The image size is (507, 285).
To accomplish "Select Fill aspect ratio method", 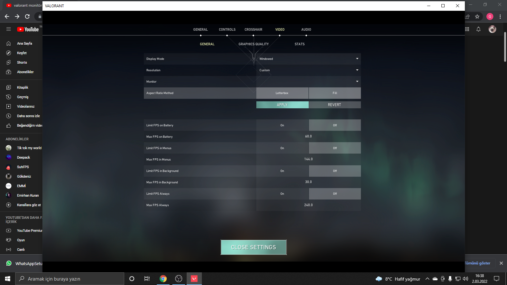I will (x=335, y=93).
